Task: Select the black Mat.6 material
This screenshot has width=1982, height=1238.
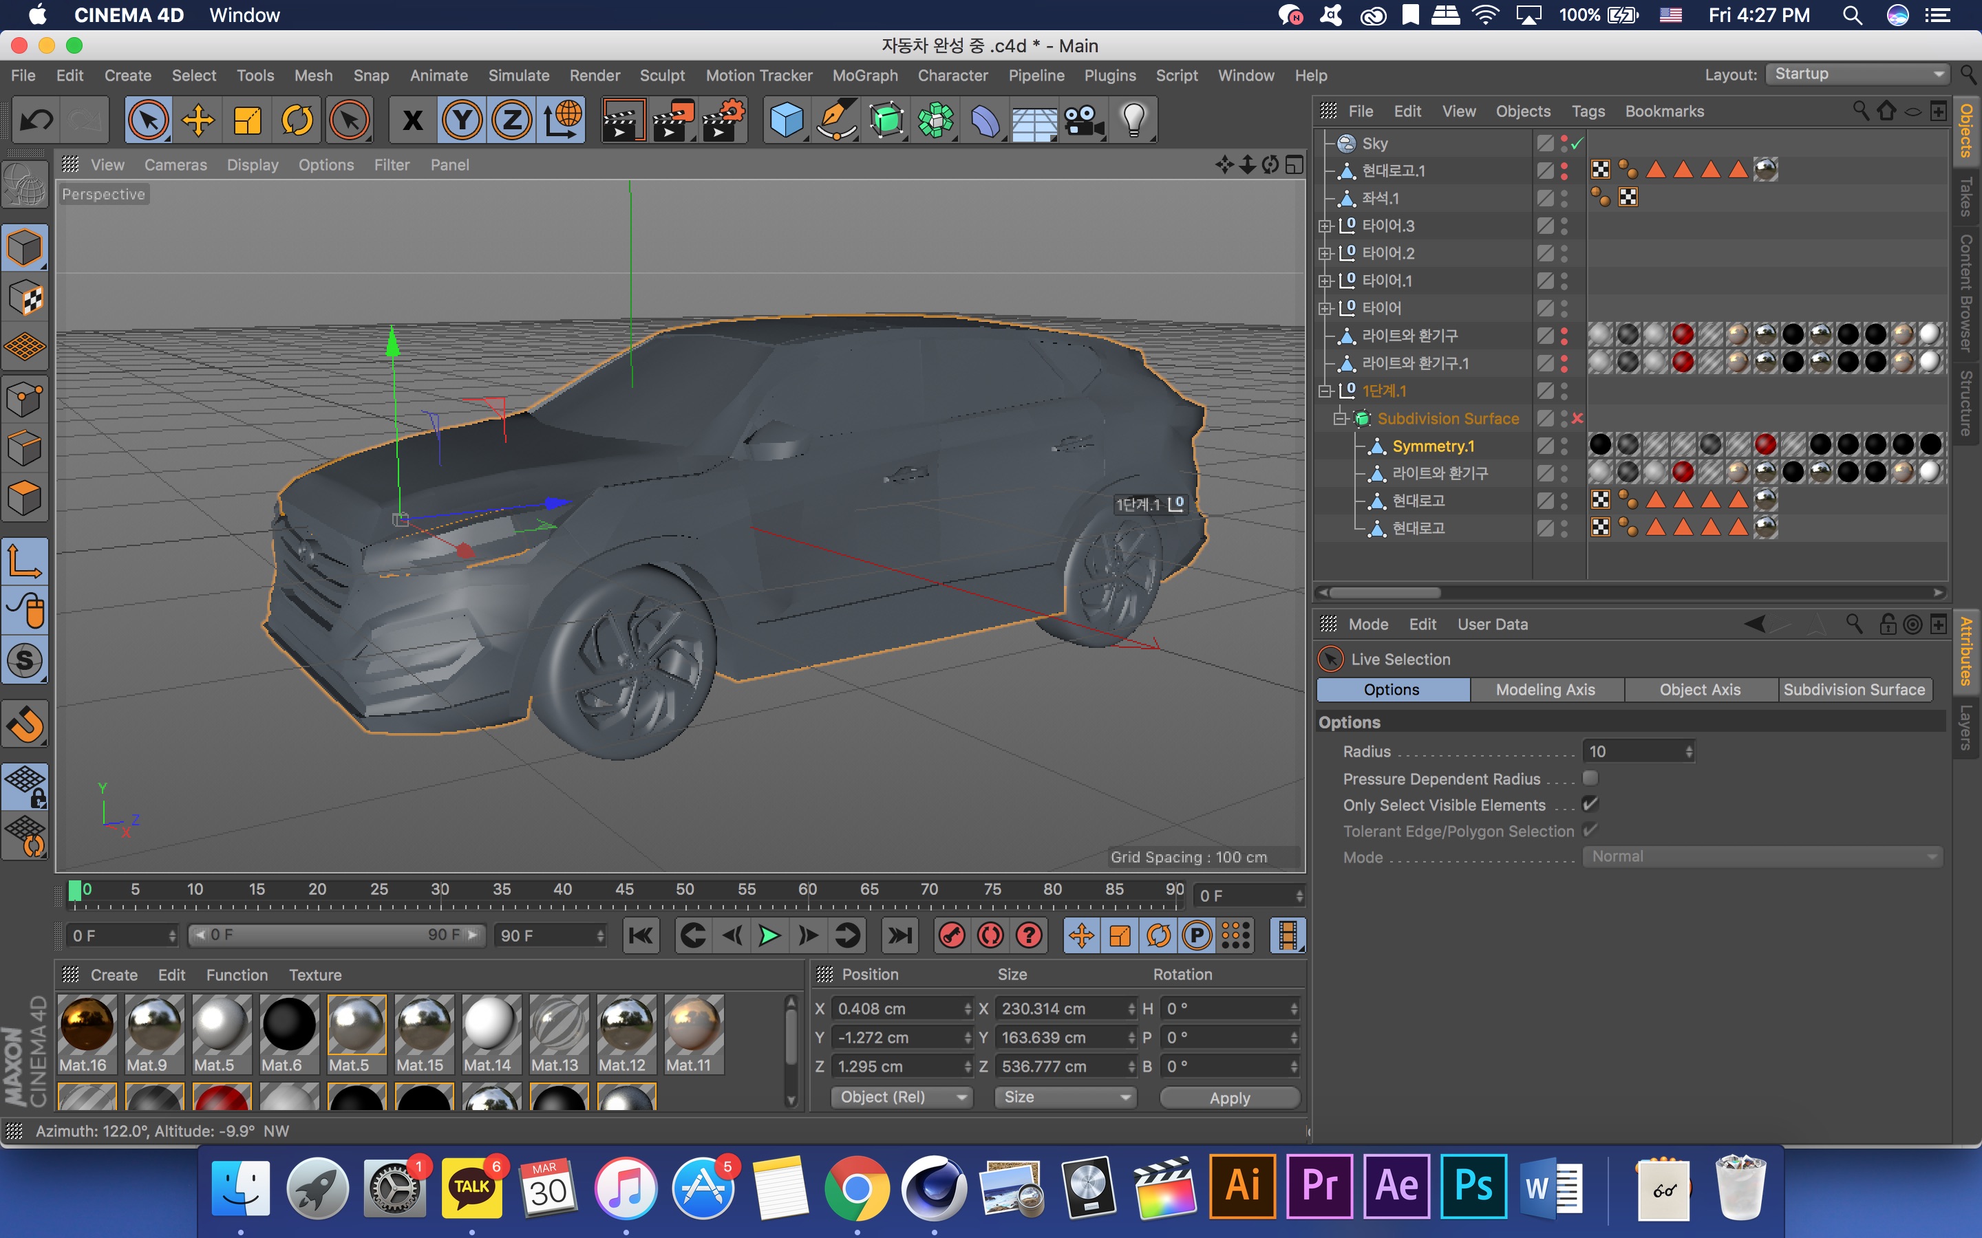Action: pos(289,1033)
